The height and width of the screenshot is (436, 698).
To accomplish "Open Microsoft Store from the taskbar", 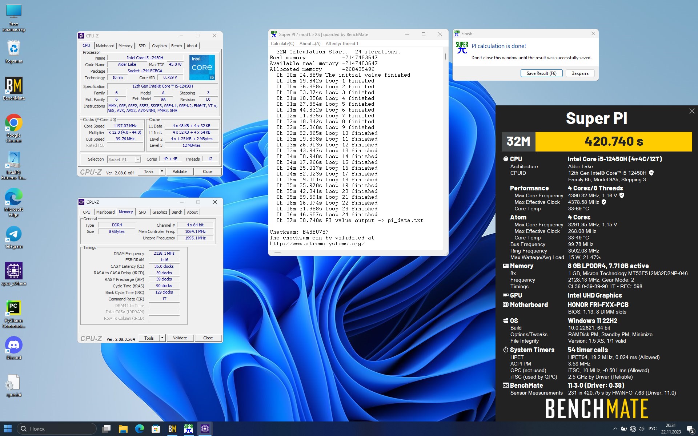I will click(156, 429).
